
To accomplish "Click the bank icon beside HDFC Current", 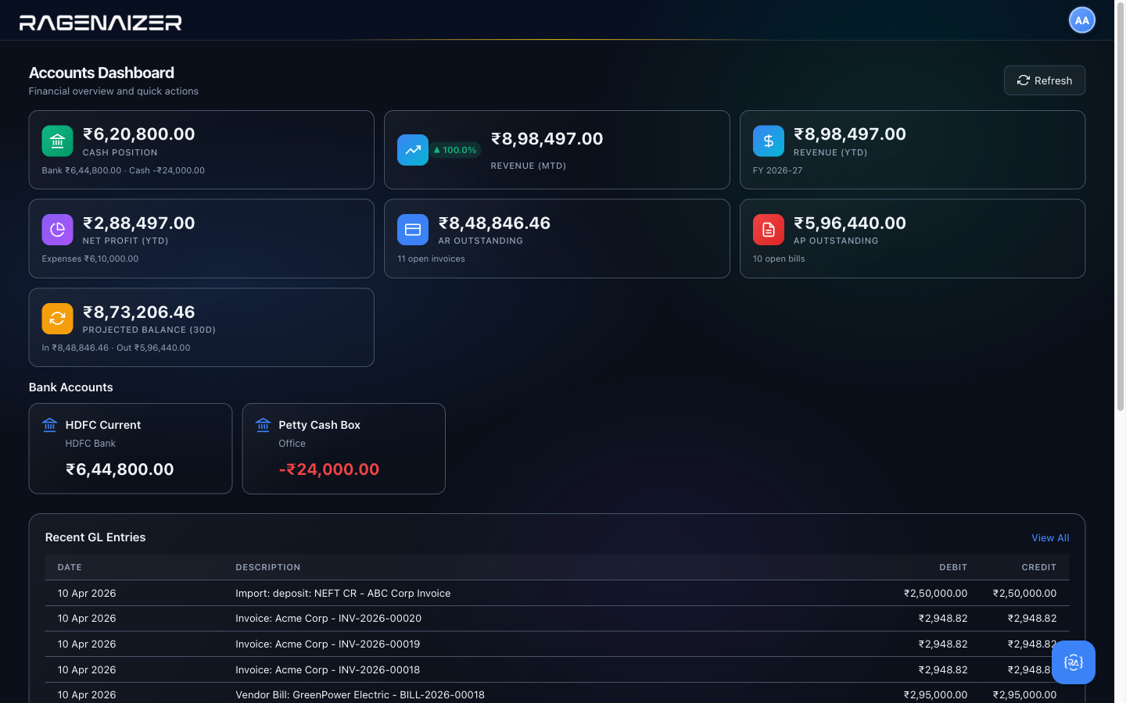I will 50,425.
